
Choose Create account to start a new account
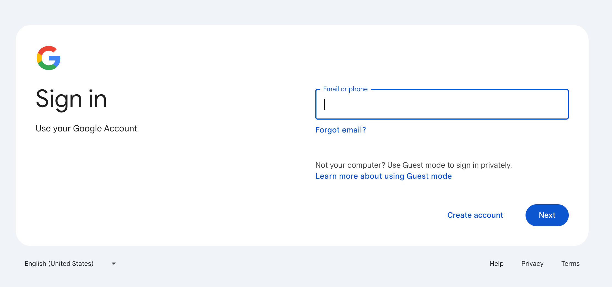[475, 215]
